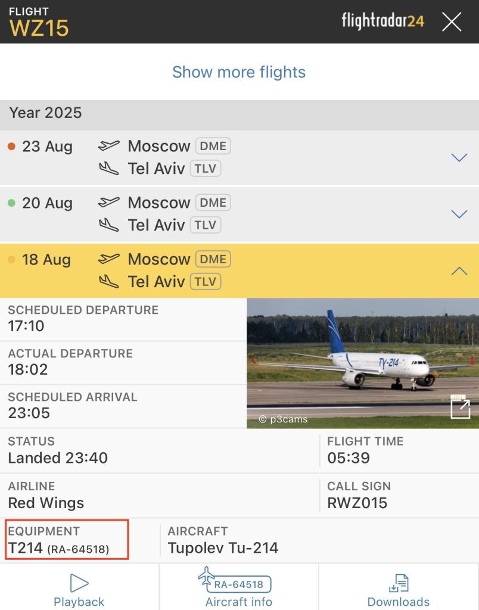The image size is (479, 610).
Task: Select the 18 Aug flight row
Action: click(240, 270)
